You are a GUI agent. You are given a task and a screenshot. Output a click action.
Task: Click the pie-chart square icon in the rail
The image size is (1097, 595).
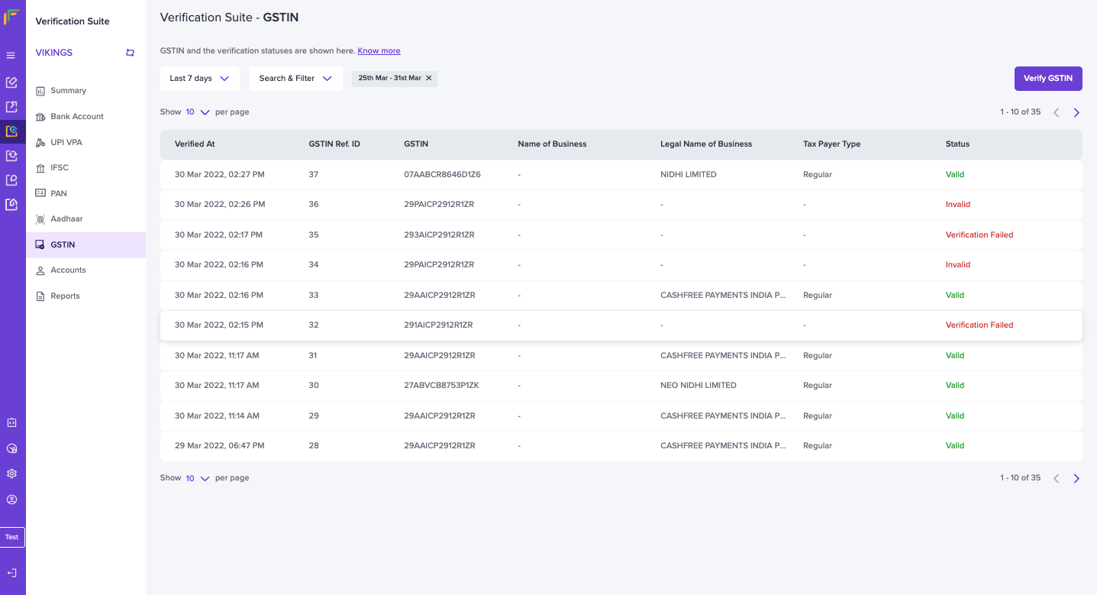pos(11,179)
